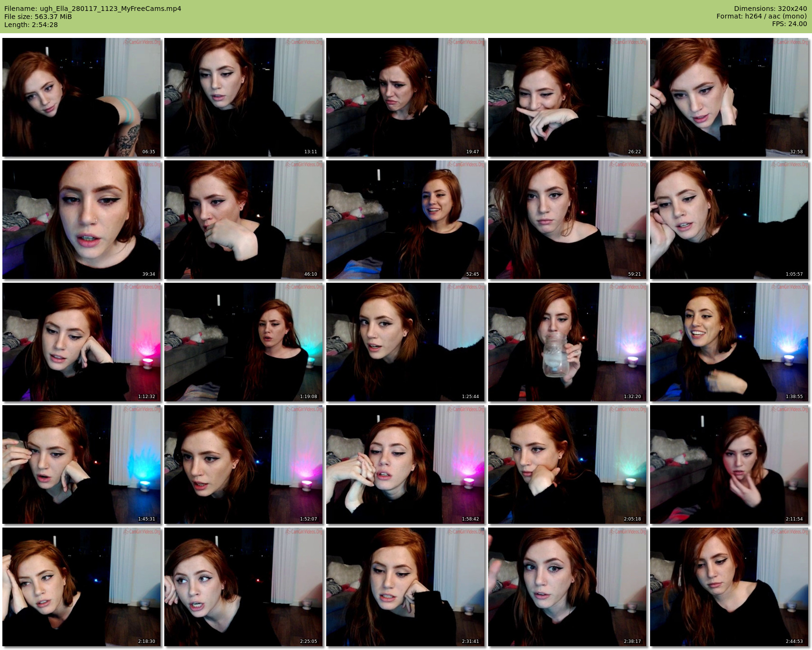Screen dimensions: 812x650
Task: Open the frame stamped 1:05:57
Action: tap(729, 220)
